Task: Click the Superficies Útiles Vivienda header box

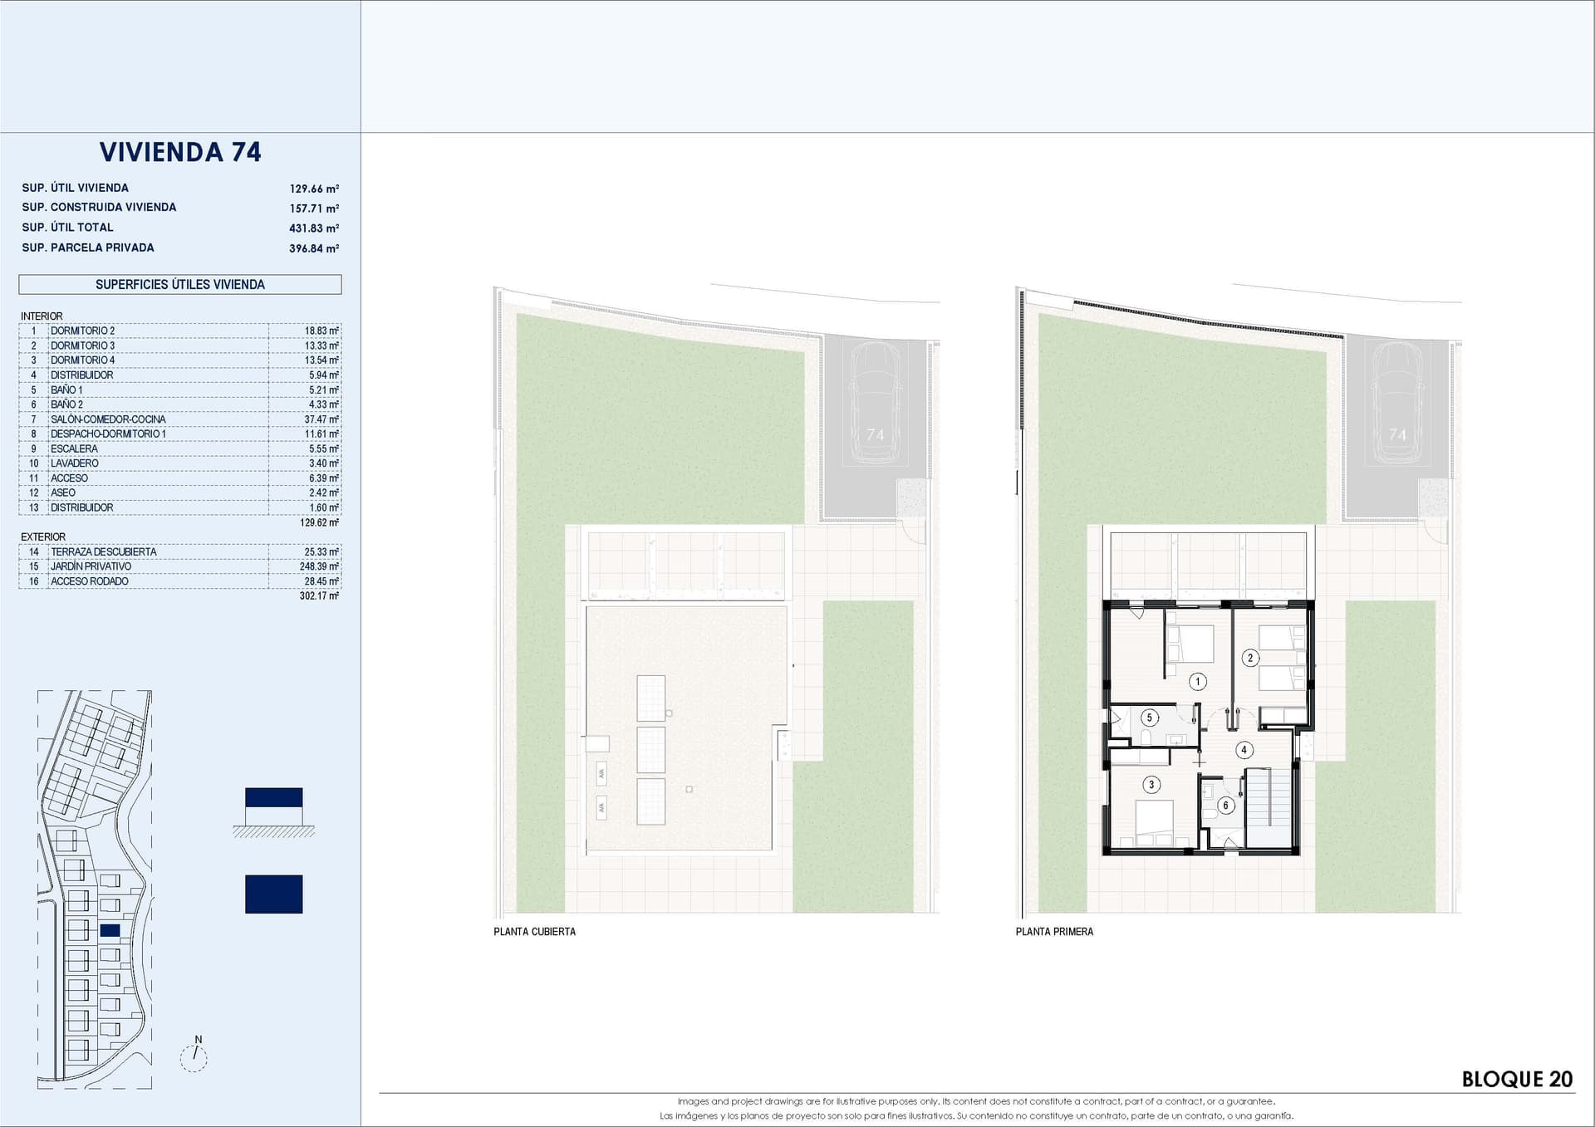Action: pyautogui.click(x=180, y=284)
